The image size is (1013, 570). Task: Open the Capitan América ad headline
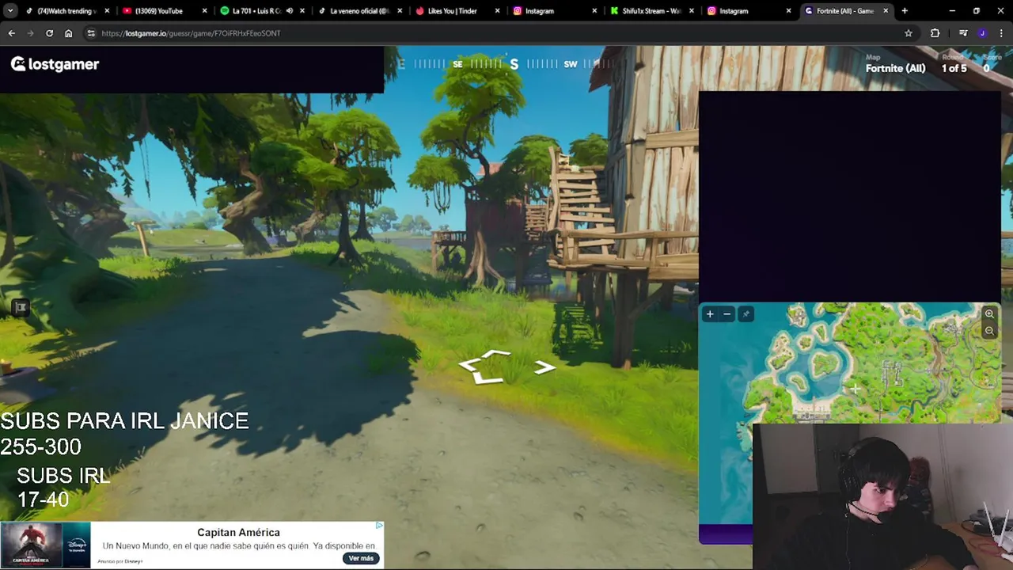238,532
